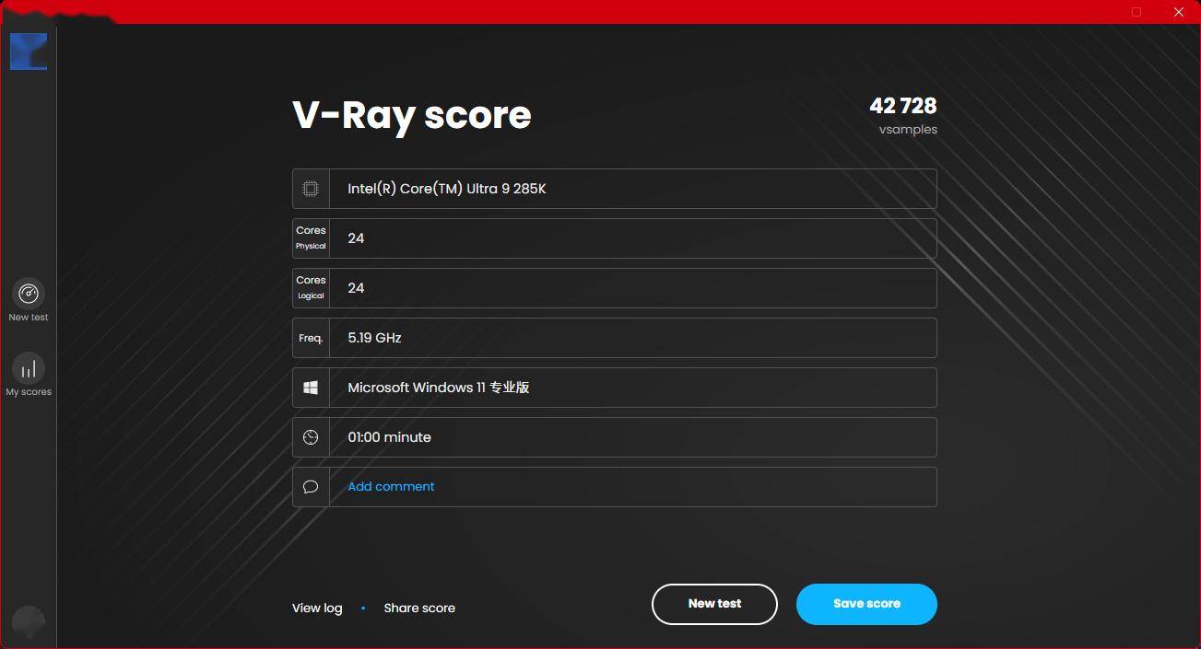
Task: Click the Windows logo icon in OS row
Action: (311, 388)
